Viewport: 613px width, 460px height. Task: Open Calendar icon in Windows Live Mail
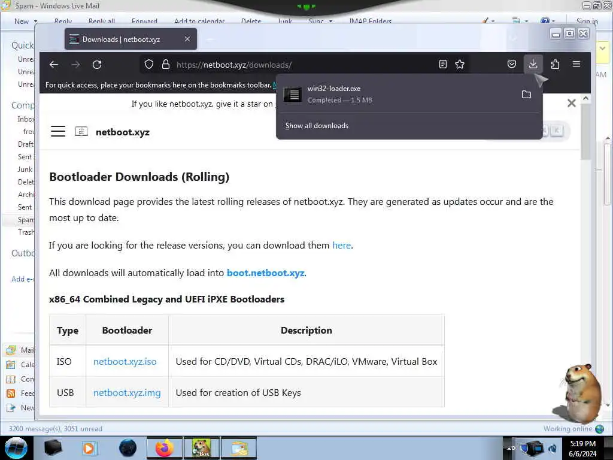click(x=11, y=365)
